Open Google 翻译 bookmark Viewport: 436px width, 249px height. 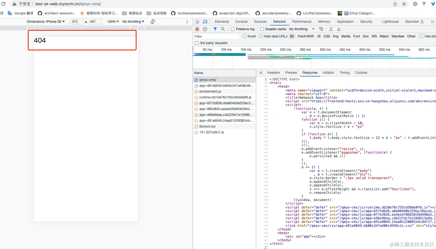[x=21, y=13]
